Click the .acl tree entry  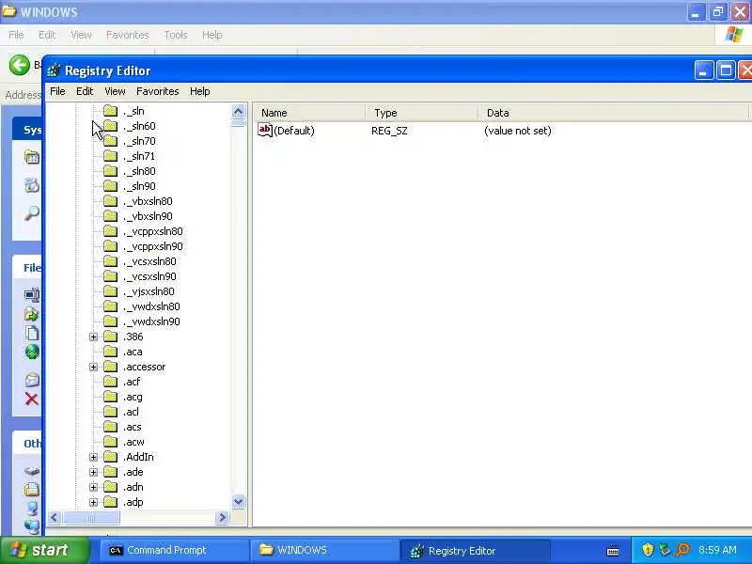(131, 412)
